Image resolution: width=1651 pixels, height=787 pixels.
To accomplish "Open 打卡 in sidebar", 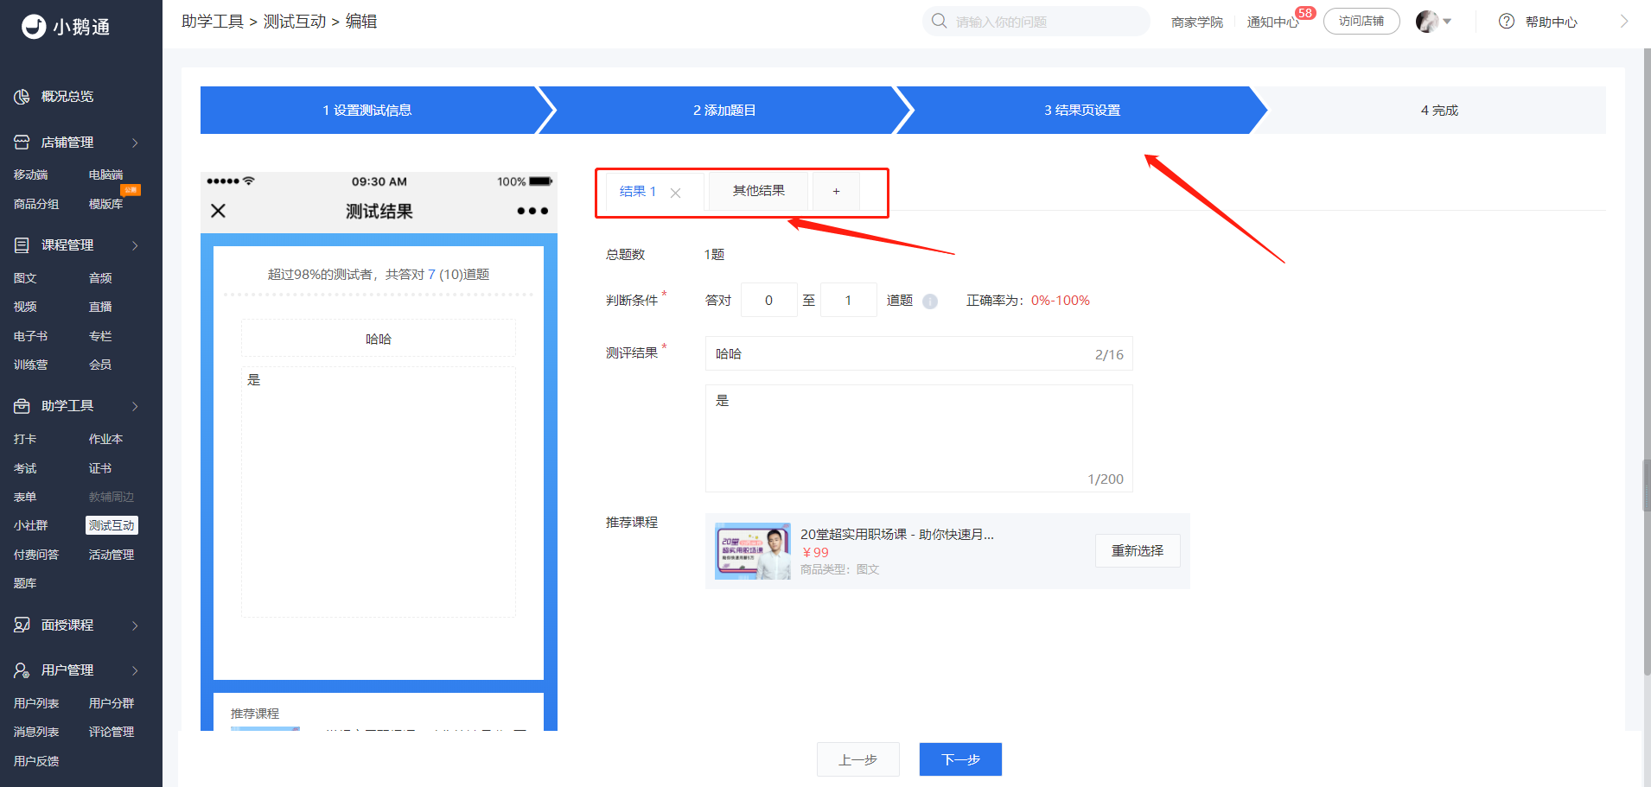I will pyautogui.click(x=25, y=439).
